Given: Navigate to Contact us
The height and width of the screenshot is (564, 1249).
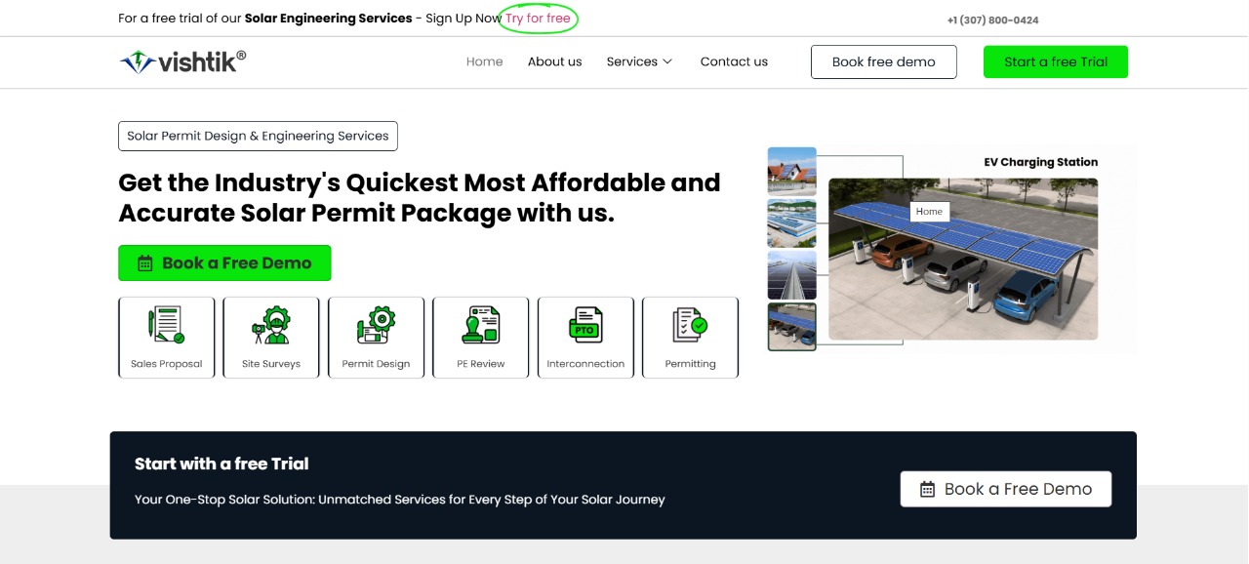Looking at the screenshot, I should click(734, 61).
